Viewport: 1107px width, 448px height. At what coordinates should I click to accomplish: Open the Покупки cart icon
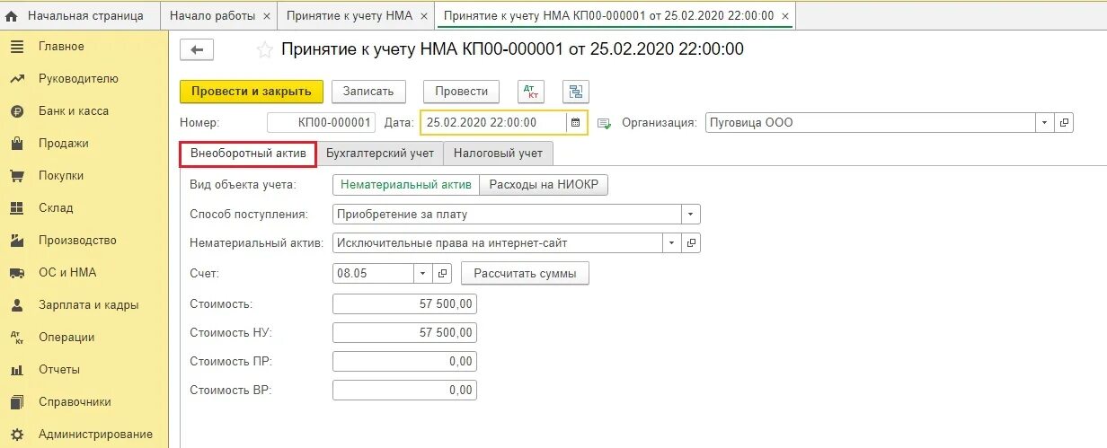[16, 176]
